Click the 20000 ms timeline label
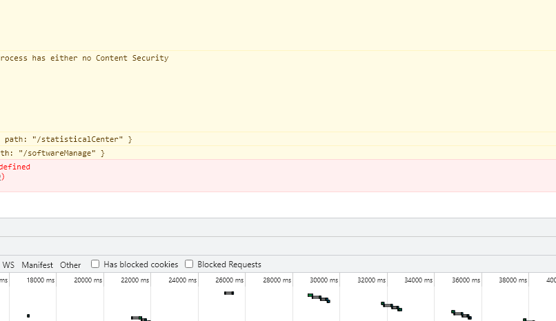 click(88, 280)
